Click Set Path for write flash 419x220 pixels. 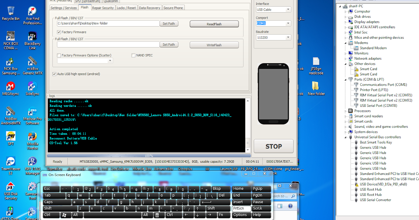point(169,45)
